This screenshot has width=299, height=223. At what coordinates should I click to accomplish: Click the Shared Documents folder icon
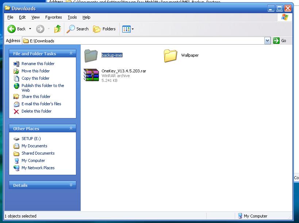click(16, 154)
